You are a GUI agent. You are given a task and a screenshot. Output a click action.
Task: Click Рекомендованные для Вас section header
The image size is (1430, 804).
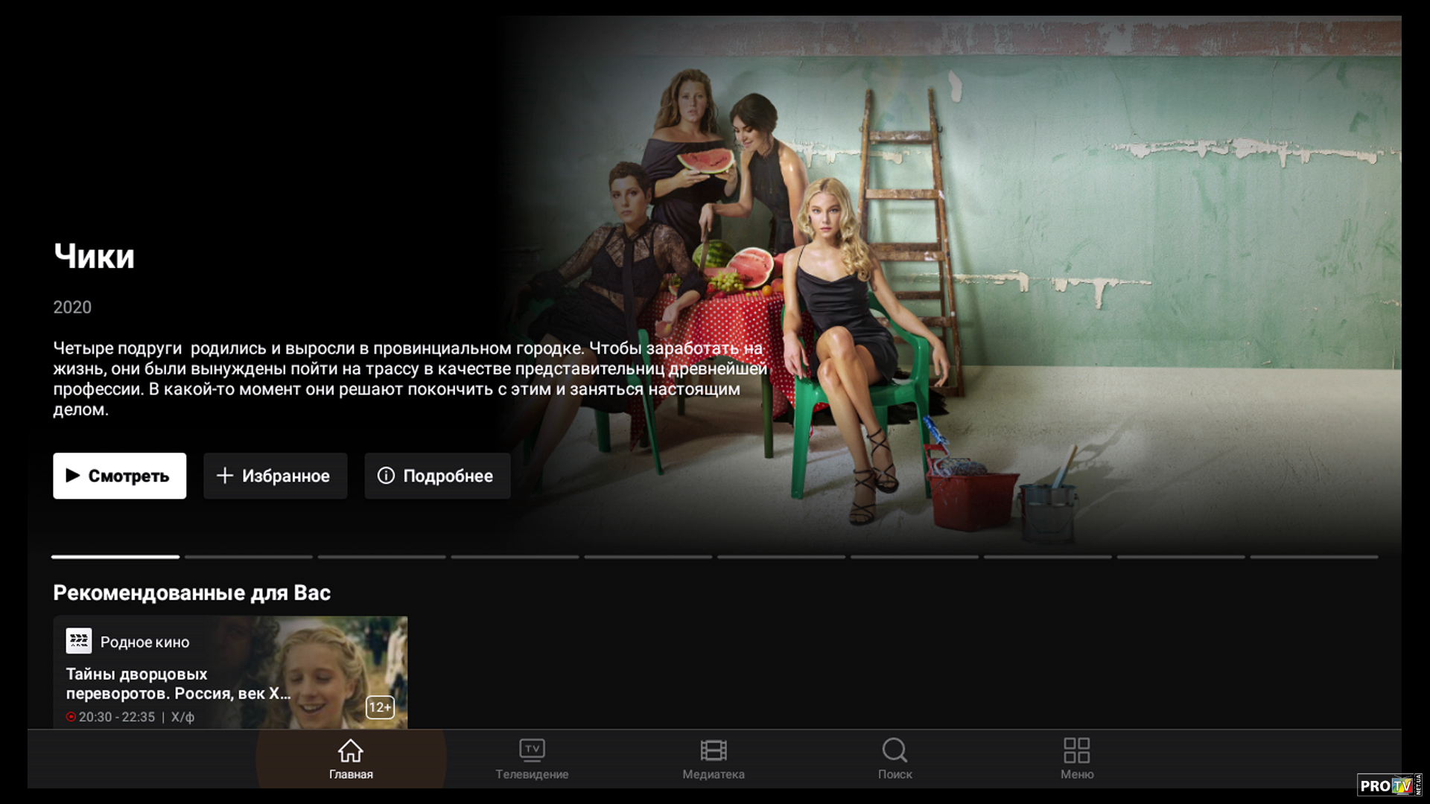[x=191, y=593]
